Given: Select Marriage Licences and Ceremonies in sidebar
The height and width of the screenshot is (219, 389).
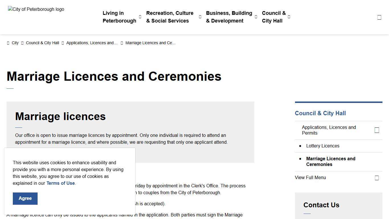Looking at the screenshot, I should click(x=331, y=161).
